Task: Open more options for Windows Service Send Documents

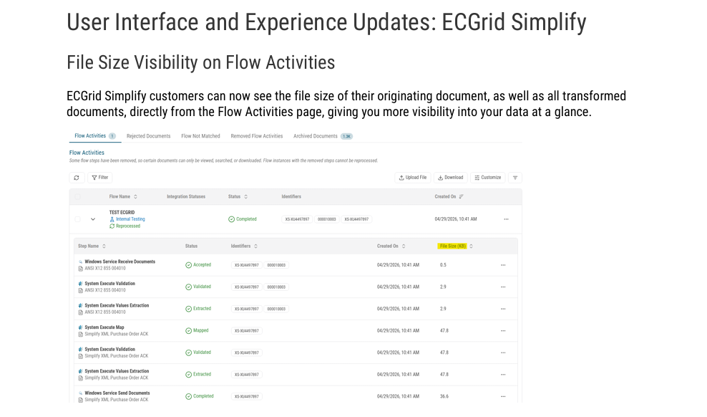Action: 503,397
